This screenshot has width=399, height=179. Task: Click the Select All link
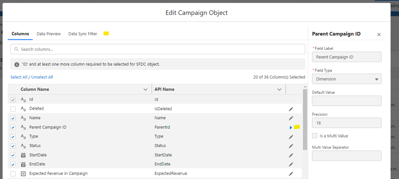pos(19,77)
